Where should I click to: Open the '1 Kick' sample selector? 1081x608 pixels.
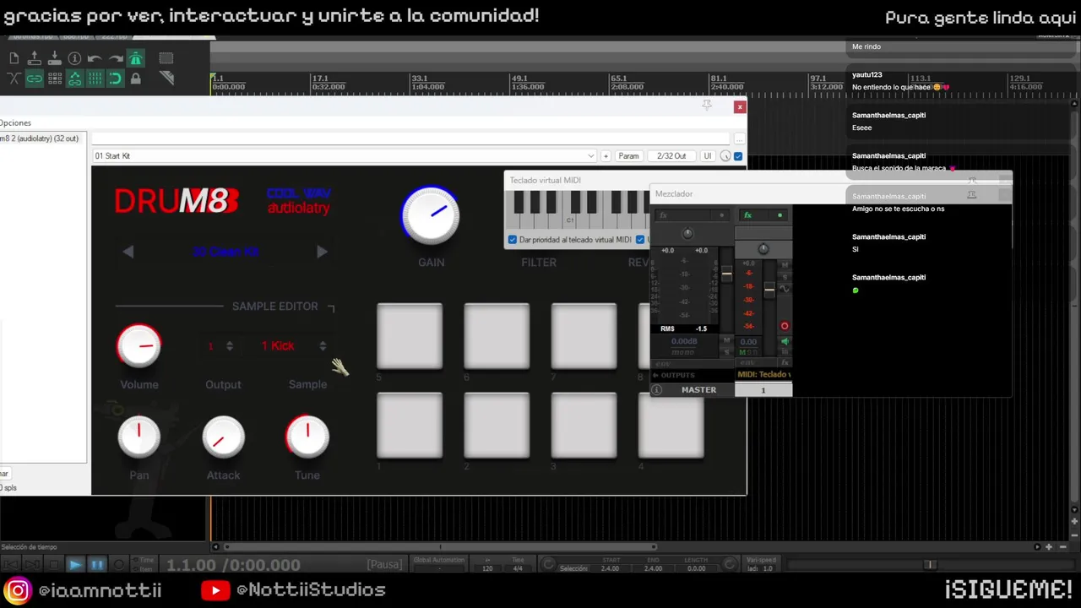pos(293,345)
